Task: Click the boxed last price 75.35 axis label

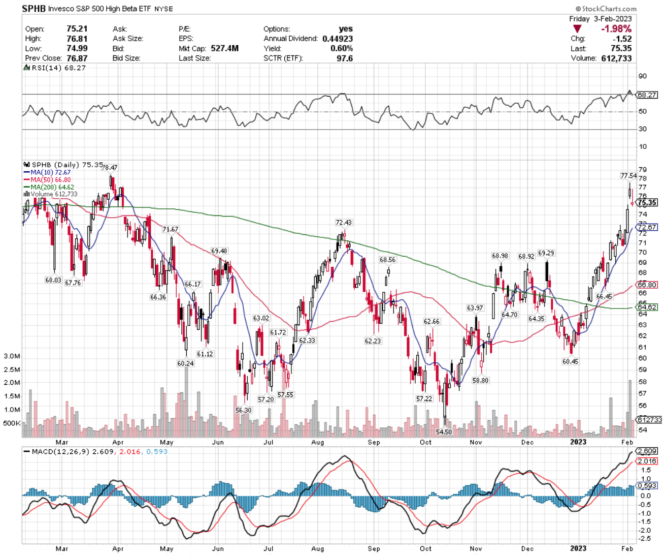Action: [x=647, y=203]
